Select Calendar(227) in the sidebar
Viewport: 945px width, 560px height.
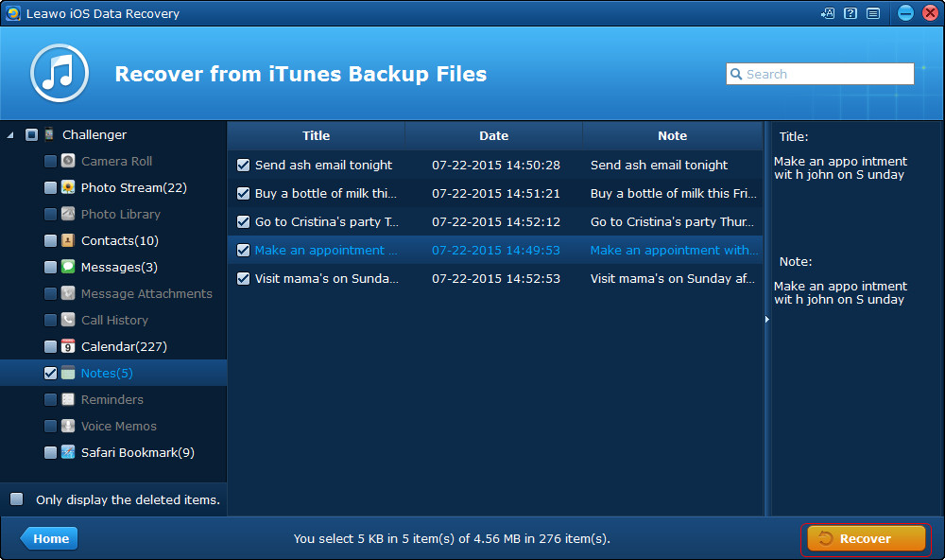124,346
